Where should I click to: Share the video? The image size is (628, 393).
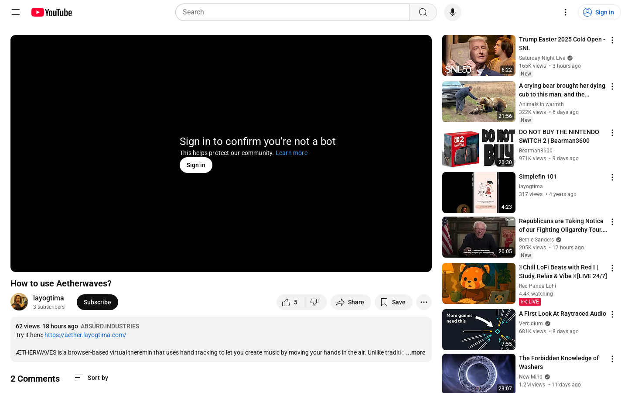coord(351,302)
